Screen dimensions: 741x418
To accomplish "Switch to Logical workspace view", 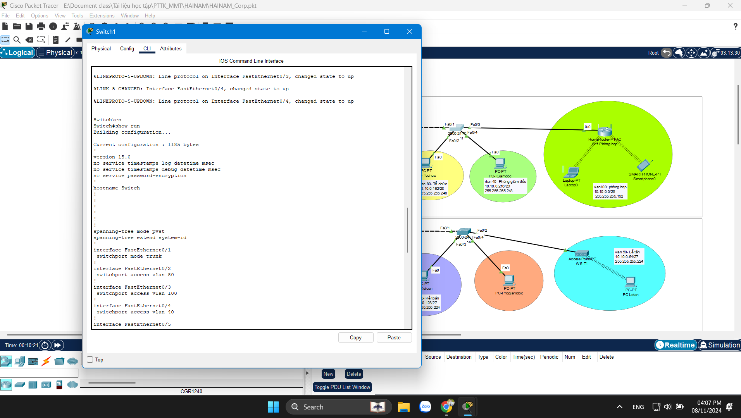I will tap(18, 53).
